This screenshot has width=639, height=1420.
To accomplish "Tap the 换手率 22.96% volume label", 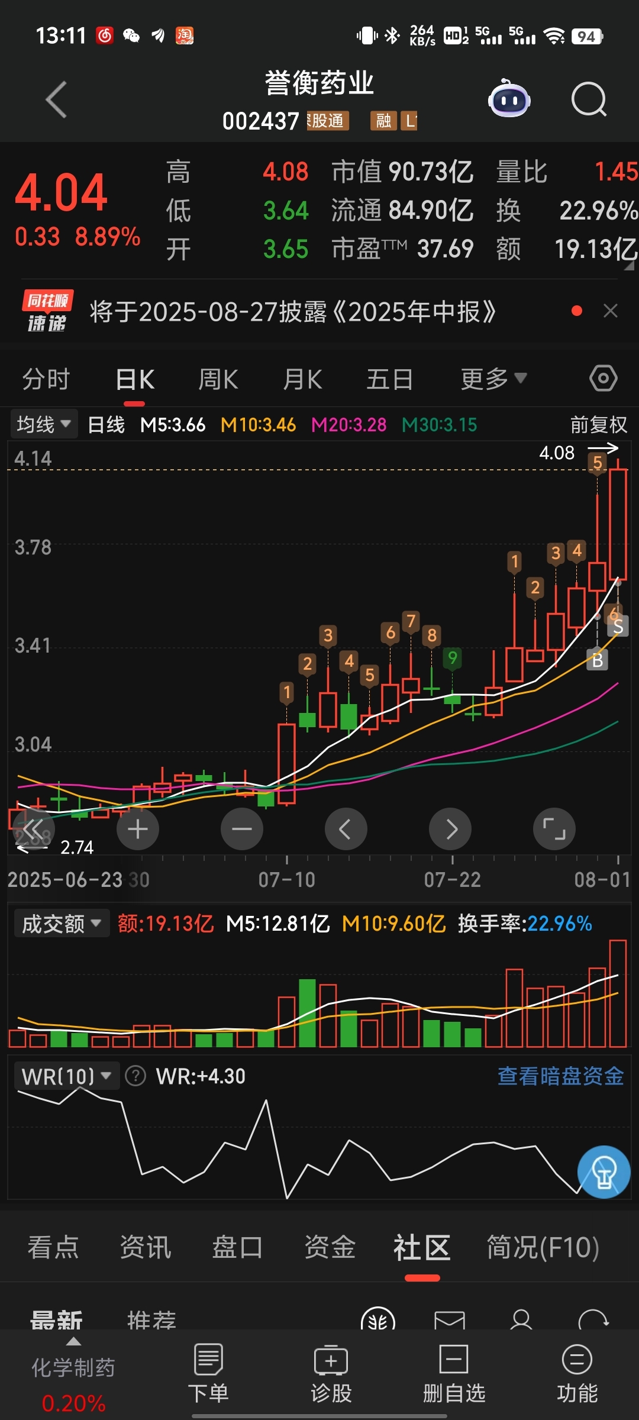I will [525, 924].
